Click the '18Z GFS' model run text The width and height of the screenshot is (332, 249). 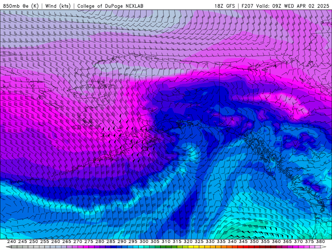tap(225, 6)
